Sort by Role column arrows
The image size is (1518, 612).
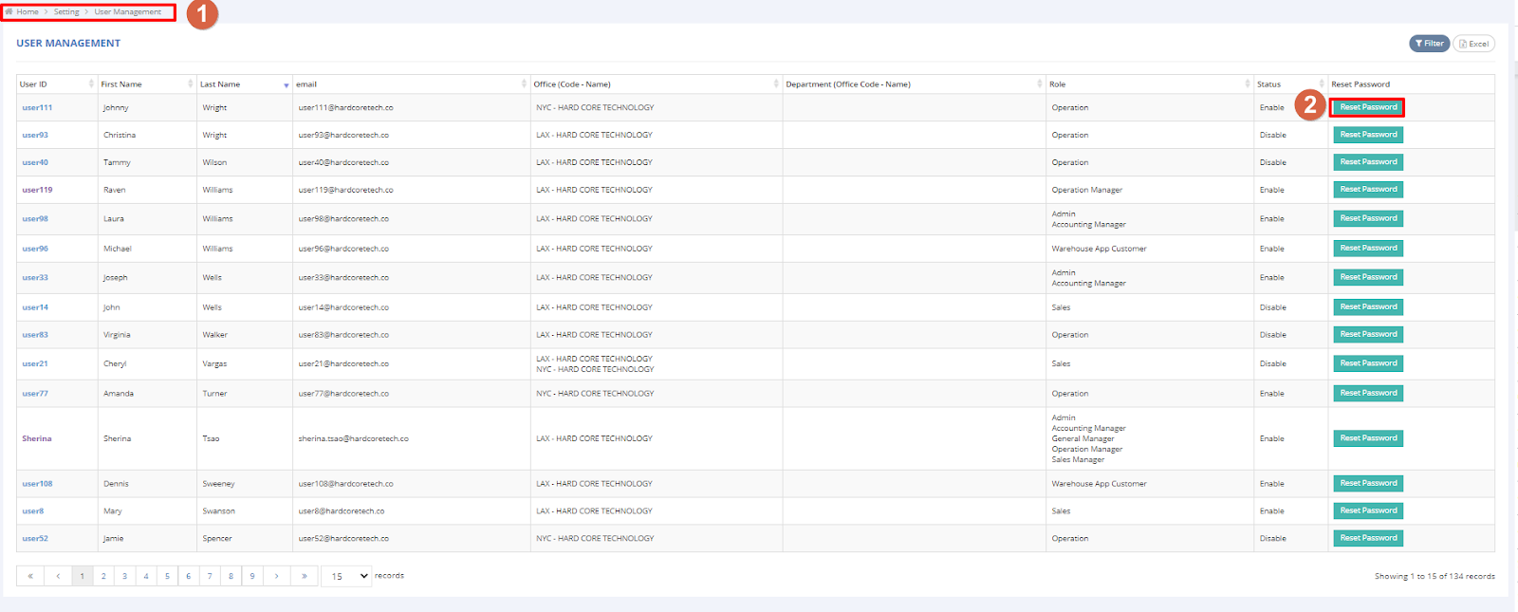point(1248,84)
